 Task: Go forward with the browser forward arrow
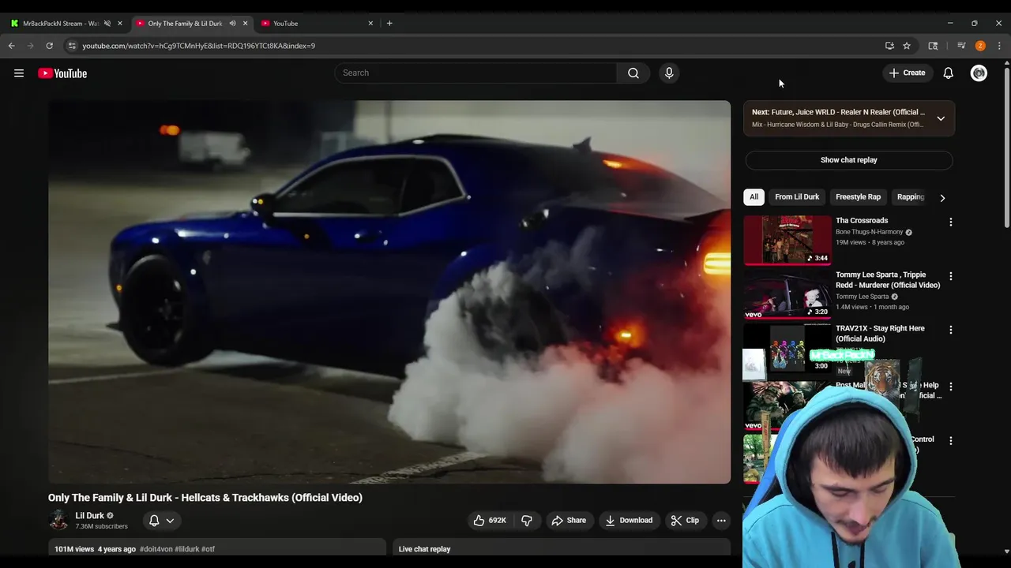(31, 46)
